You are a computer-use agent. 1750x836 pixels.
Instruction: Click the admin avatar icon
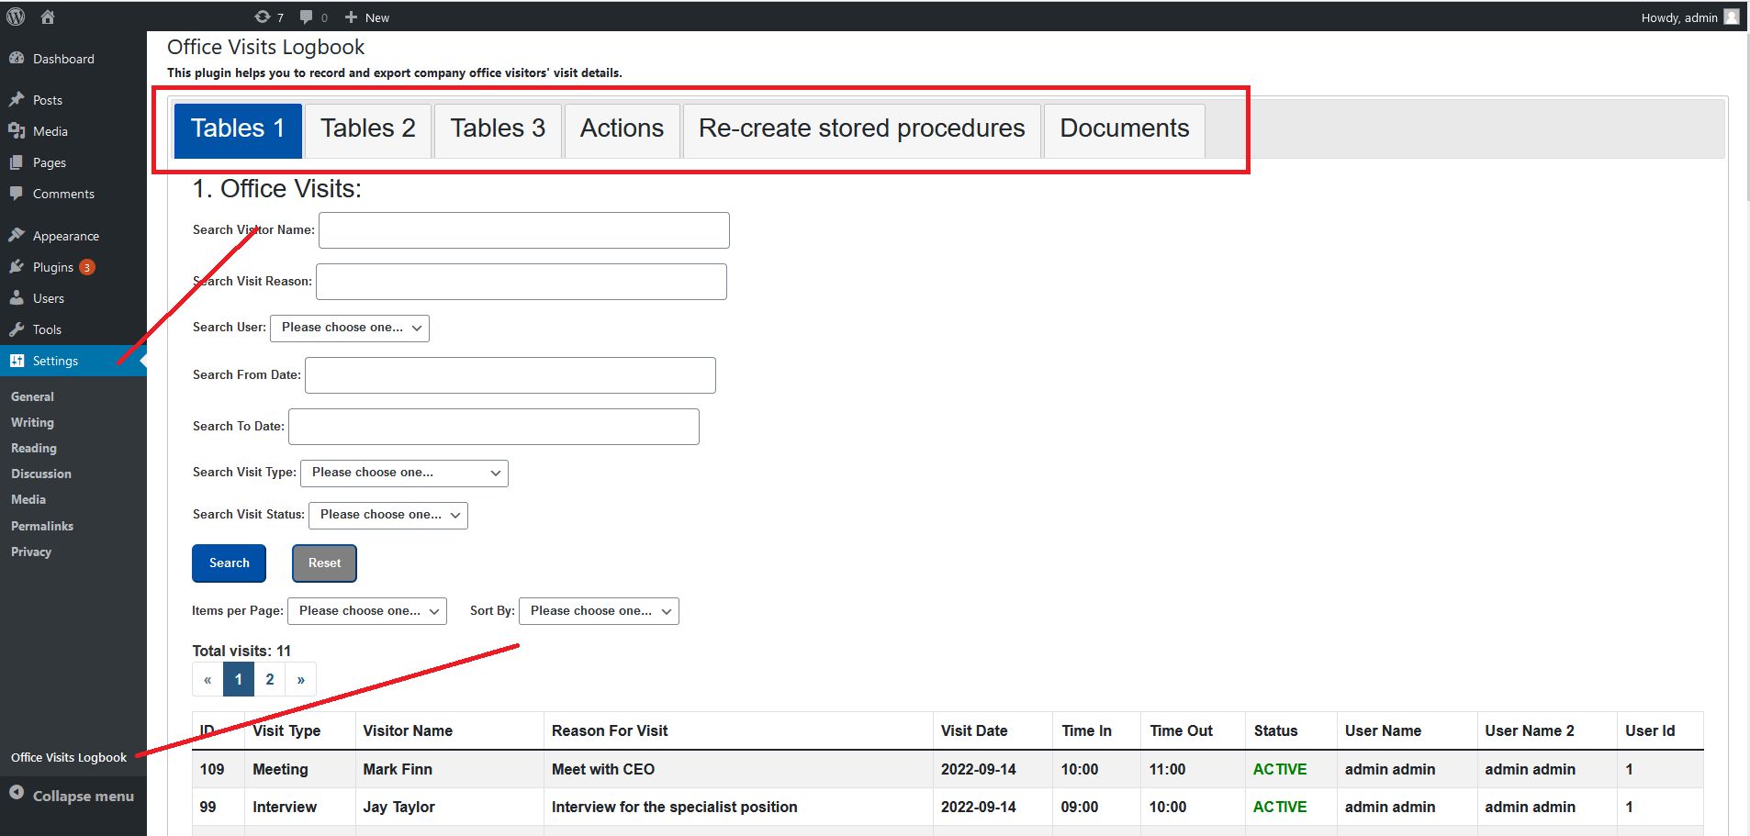point(1732,17)
